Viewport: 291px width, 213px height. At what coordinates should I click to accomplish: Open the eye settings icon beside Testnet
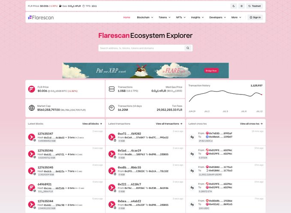pos(241,6)
